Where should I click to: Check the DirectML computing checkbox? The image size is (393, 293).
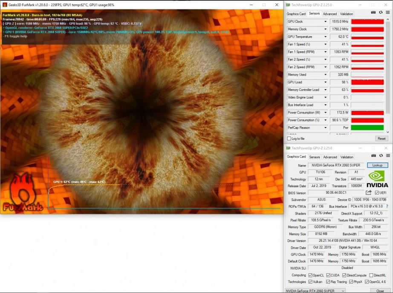(x=371, y=275)
